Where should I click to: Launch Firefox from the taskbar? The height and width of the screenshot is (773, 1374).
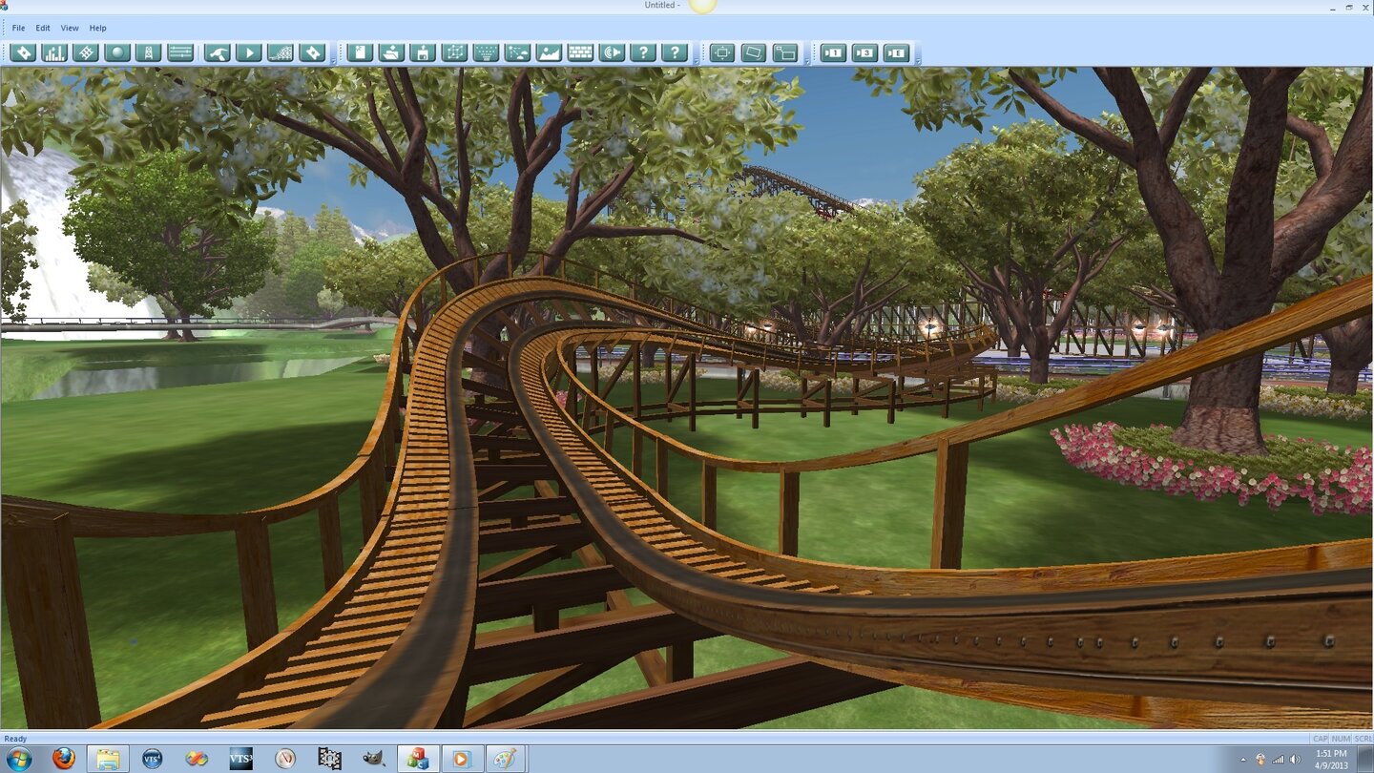coord(64,759)
